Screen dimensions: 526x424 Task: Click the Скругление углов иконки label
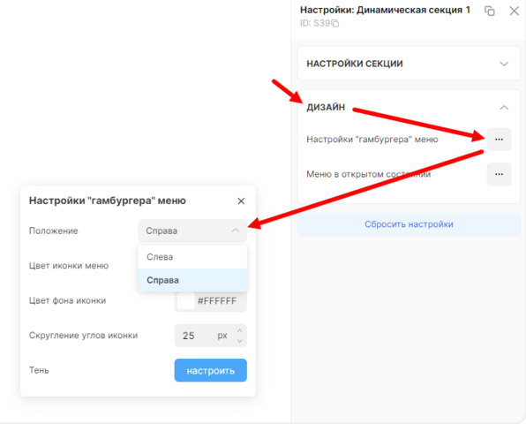84,336
